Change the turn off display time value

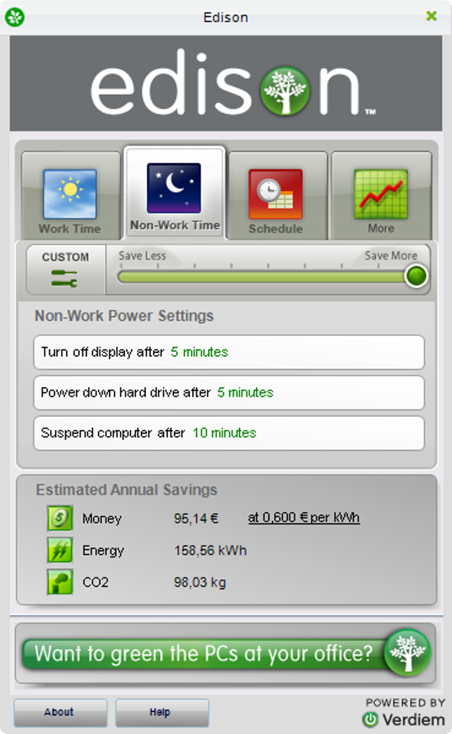(x=199, y=352)
